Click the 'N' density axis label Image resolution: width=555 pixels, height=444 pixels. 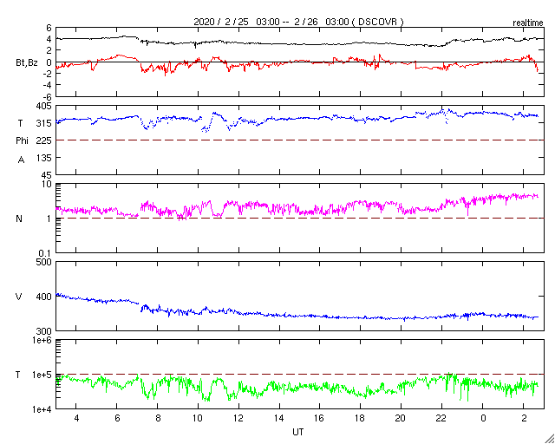click(x=19, y=219)
